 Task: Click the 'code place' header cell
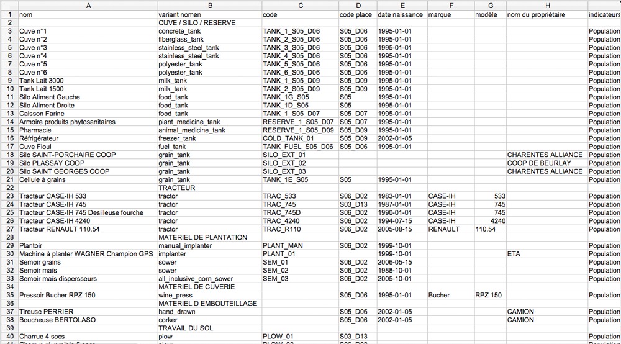pos(358,15)
